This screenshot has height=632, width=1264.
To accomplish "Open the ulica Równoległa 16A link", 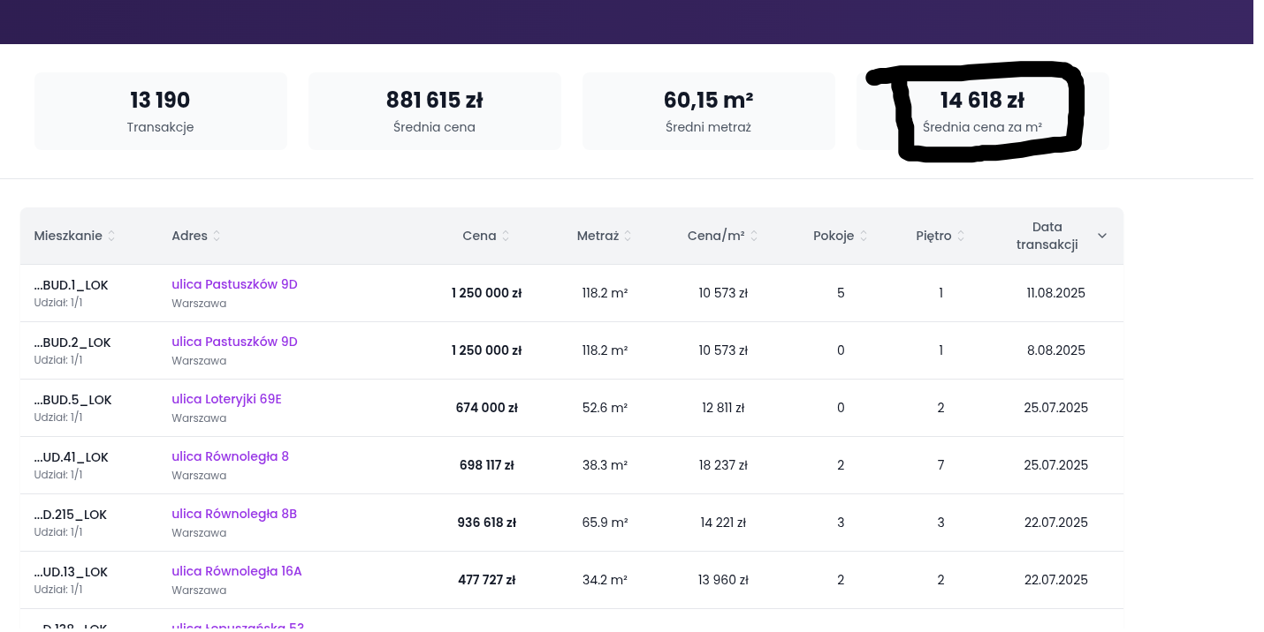I will (x=236, y=571).
